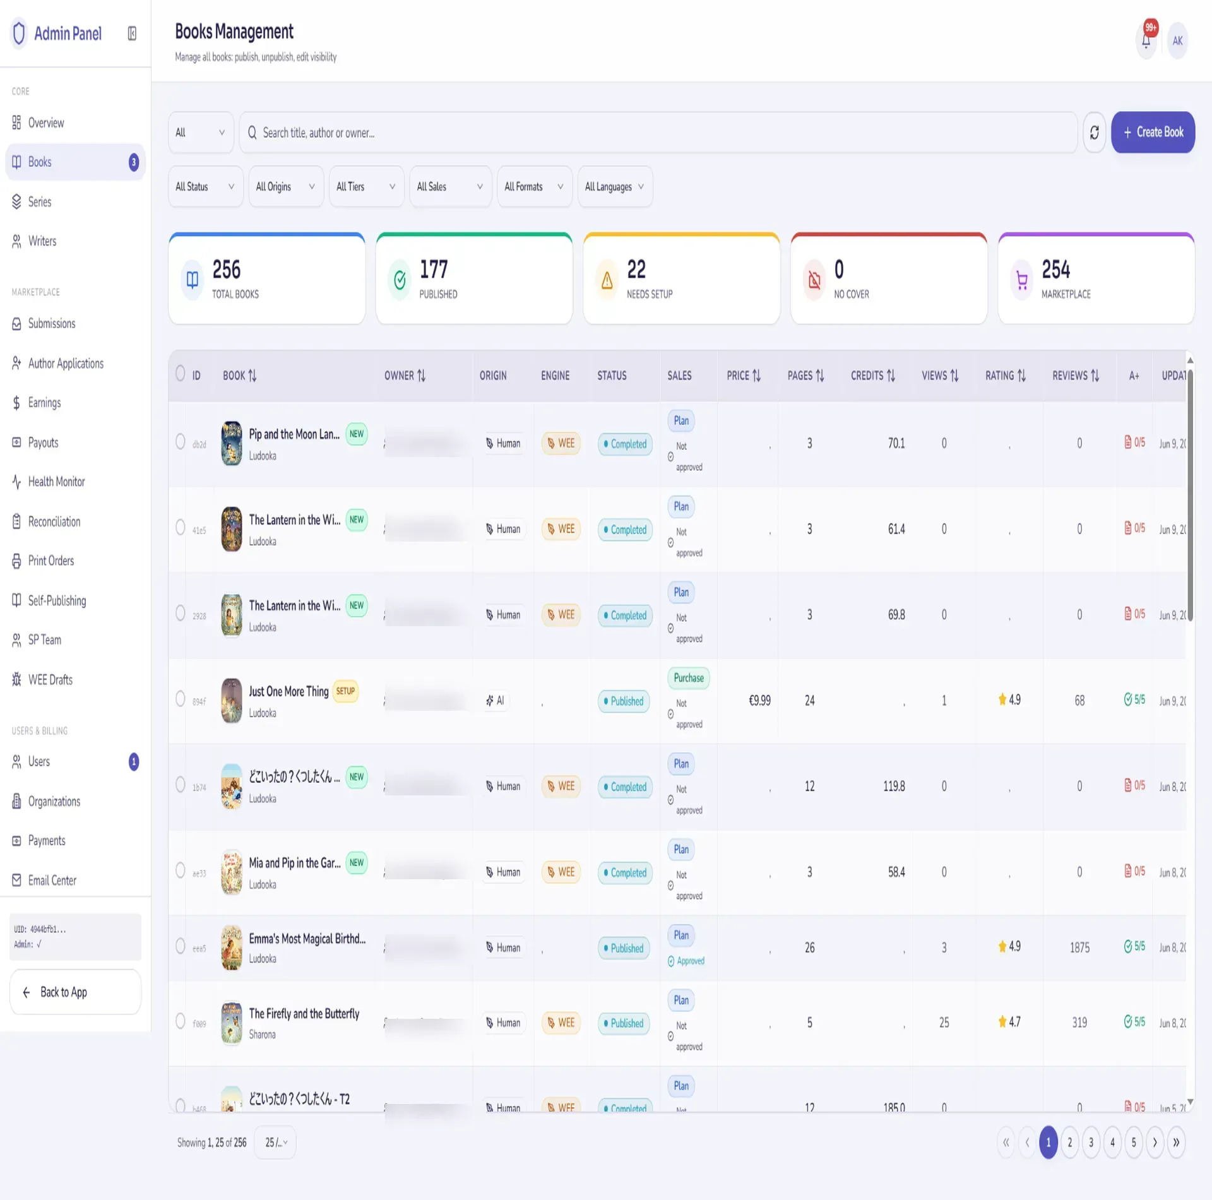
Task: Open the 25 per page size dropdown
Action: coord(275,1142)
